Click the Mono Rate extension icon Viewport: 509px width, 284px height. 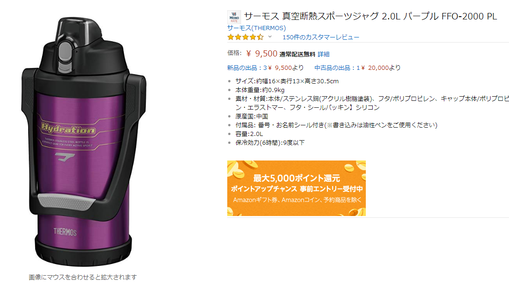(x=234, y=17)
